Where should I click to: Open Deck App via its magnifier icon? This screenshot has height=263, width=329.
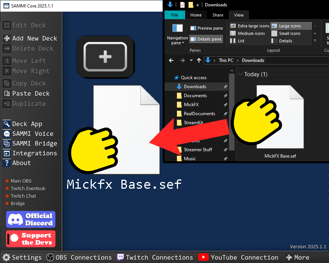[x=7, y=124]
